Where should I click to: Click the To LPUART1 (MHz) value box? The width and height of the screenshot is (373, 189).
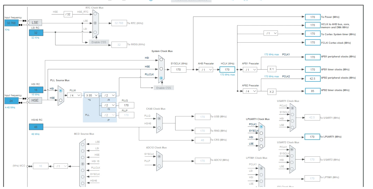[x=313, y=137]
